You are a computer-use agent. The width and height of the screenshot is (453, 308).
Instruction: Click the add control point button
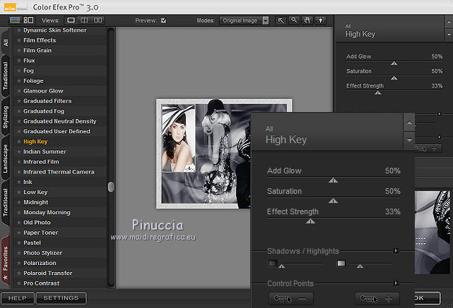pyautogui.click(x=378, y=298)
